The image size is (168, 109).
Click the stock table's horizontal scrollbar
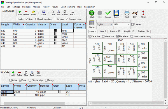tap(43, 103)
